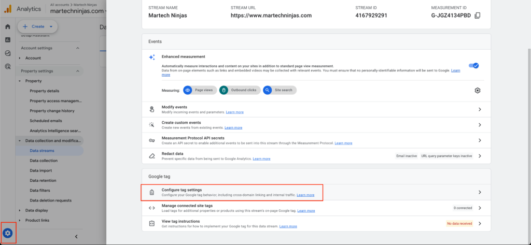531x245 pixels.
Task: Click Learn more link under Create custom events
Action: coord(233,127)
